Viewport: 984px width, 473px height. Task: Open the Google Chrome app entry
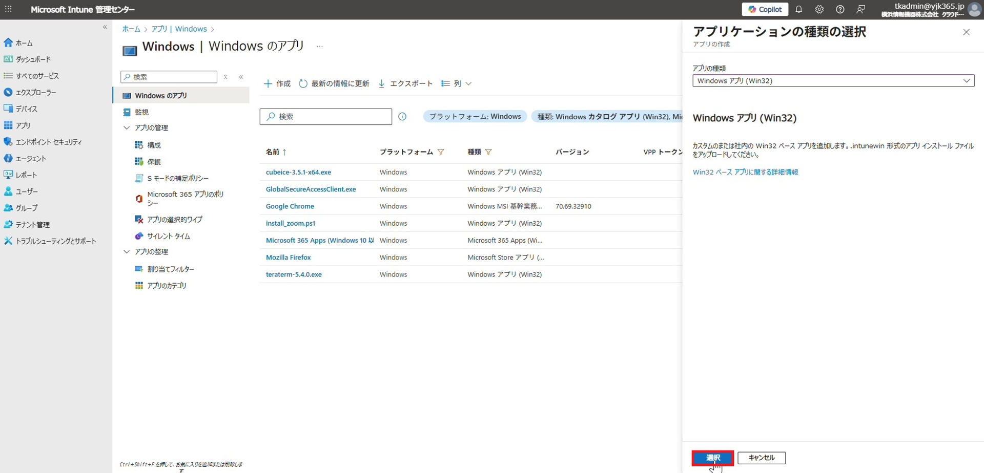pyautogui.click(x=290, y=206)
